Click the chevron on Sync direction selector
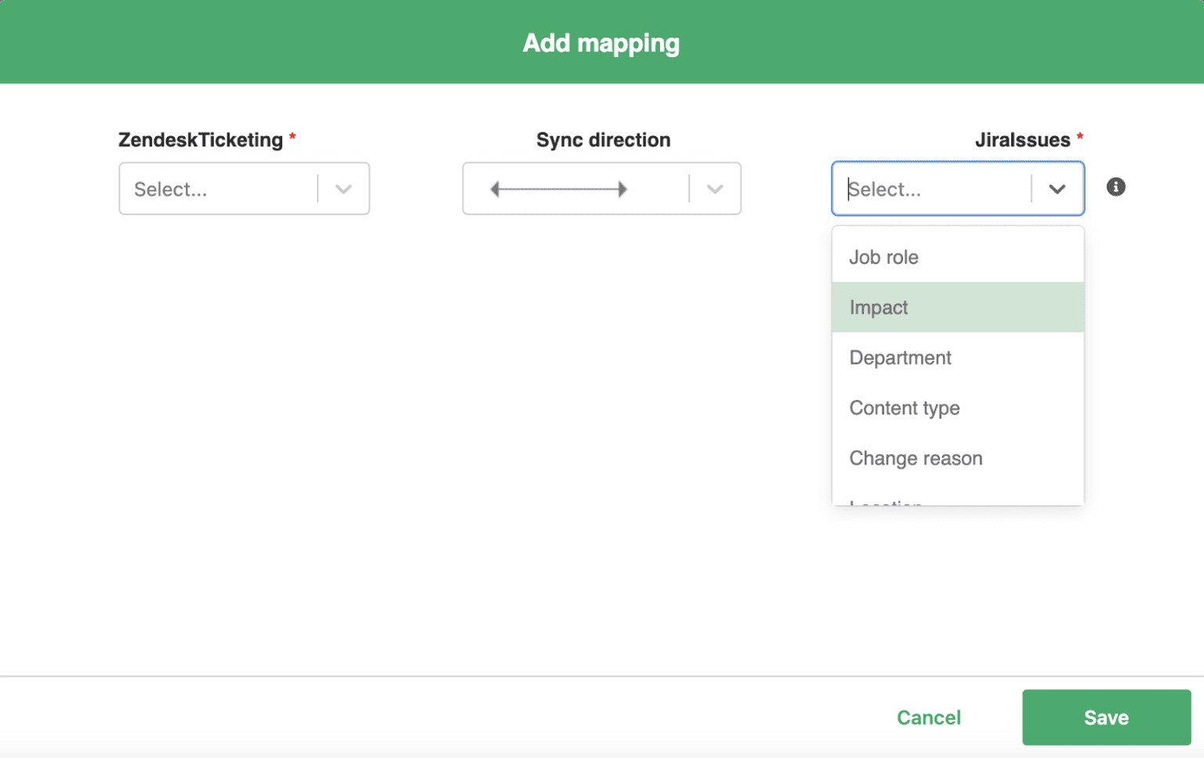The height and width of the screenshot is (758, 1204). click(x=714, y=188)
